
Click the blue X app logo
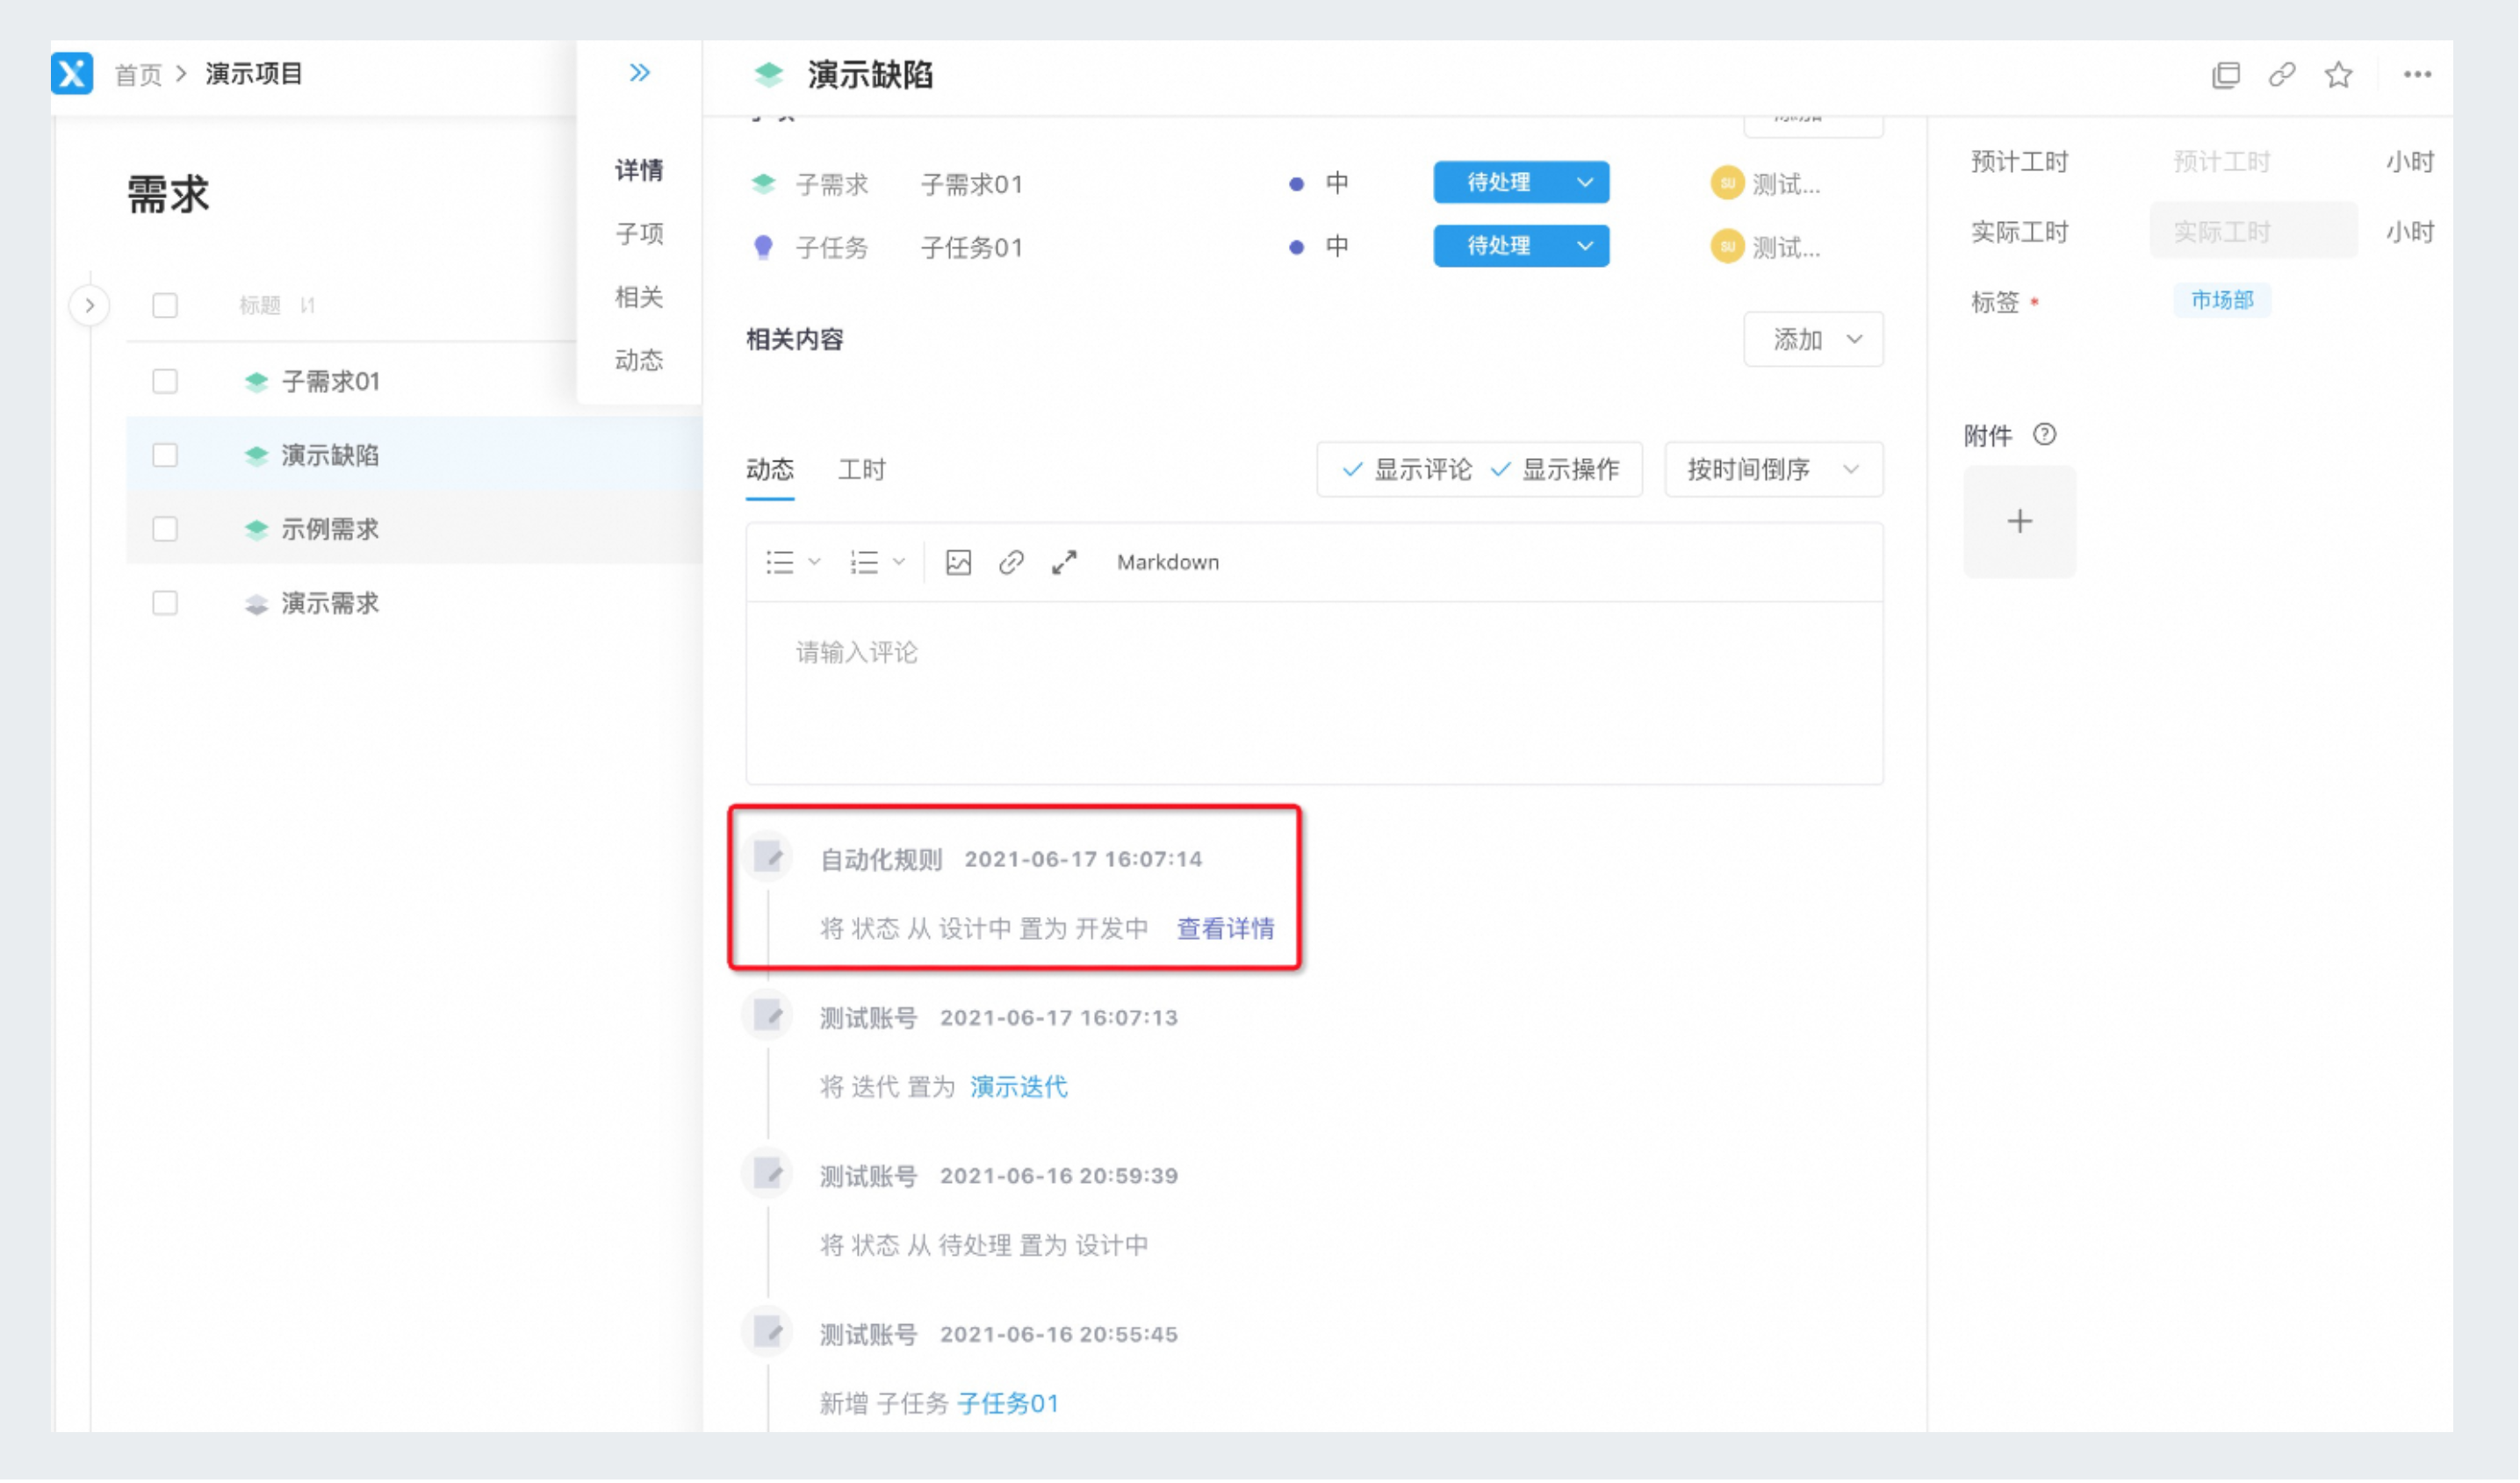pyautogui.click(x=72, y=73)
